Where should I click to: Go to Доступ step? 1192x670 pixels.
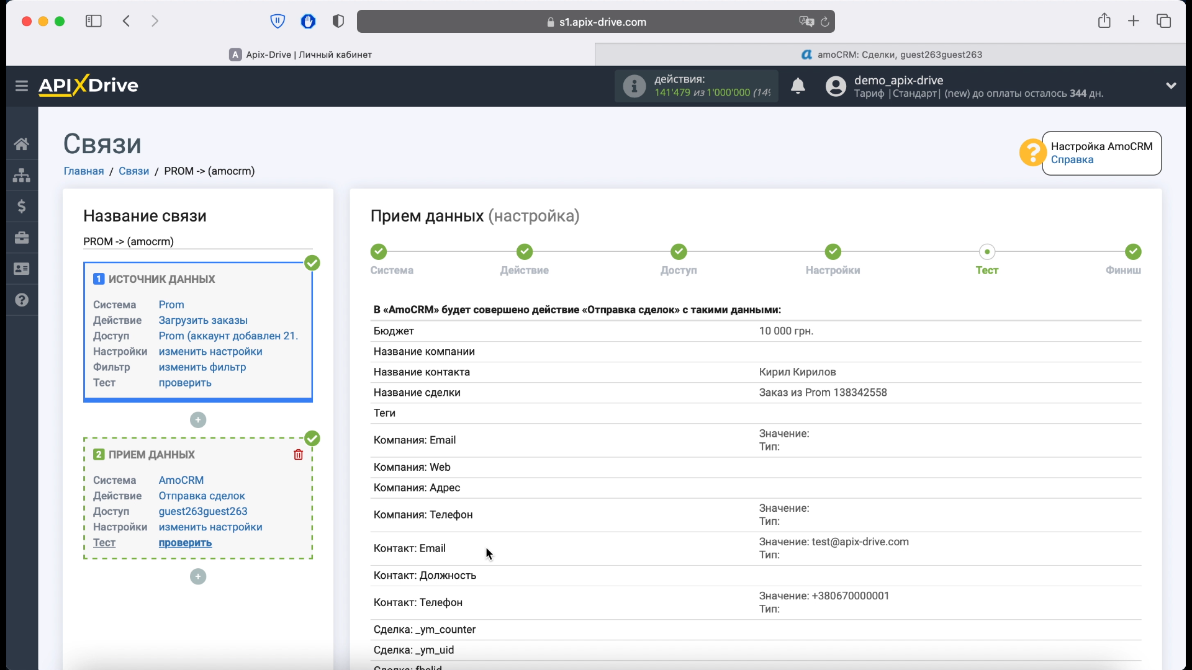(x=679, y=252)
